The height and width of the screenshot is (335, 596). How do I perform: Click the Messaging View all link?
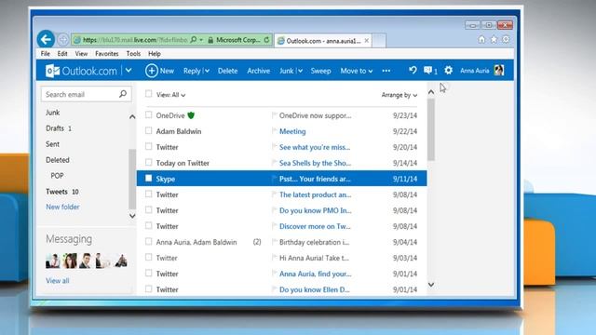tap(58, 281)
